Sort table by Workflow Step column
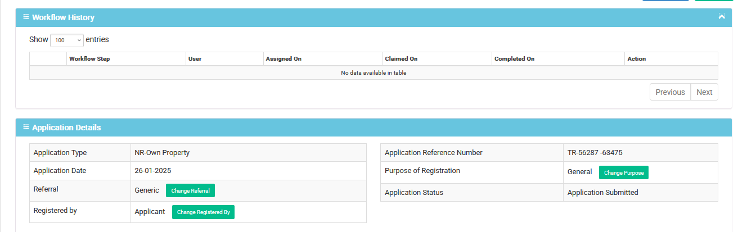 (126, 59)
